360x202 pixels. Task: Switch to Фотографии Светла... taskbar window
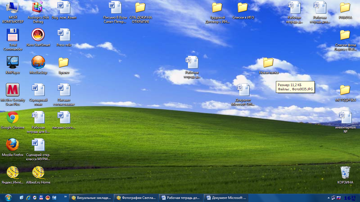[136, 198]
